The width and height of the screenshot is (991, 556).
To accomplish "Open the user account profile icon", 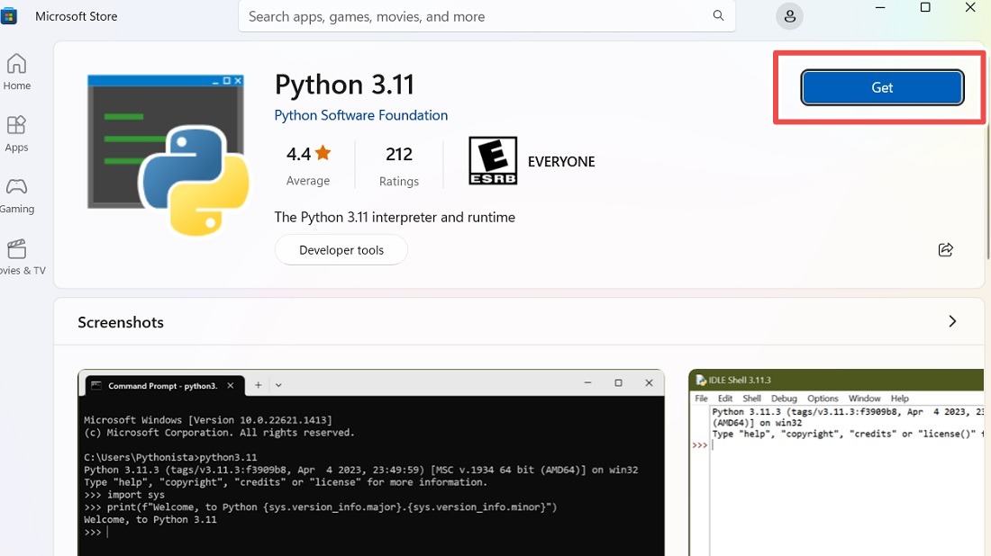I will 789,15.
